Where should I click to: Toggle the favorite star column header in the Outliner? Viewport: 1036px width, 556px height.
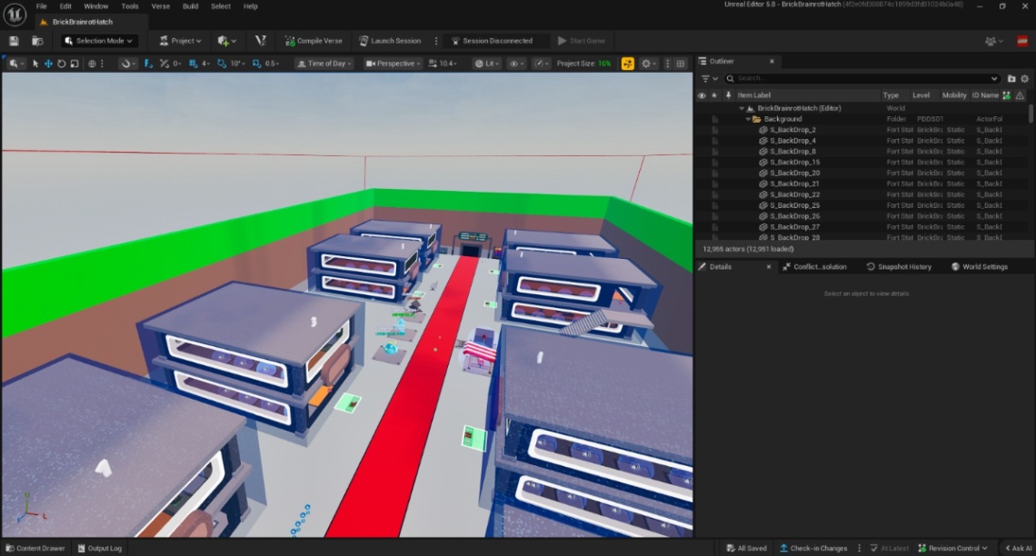click(x=714, y=95)
